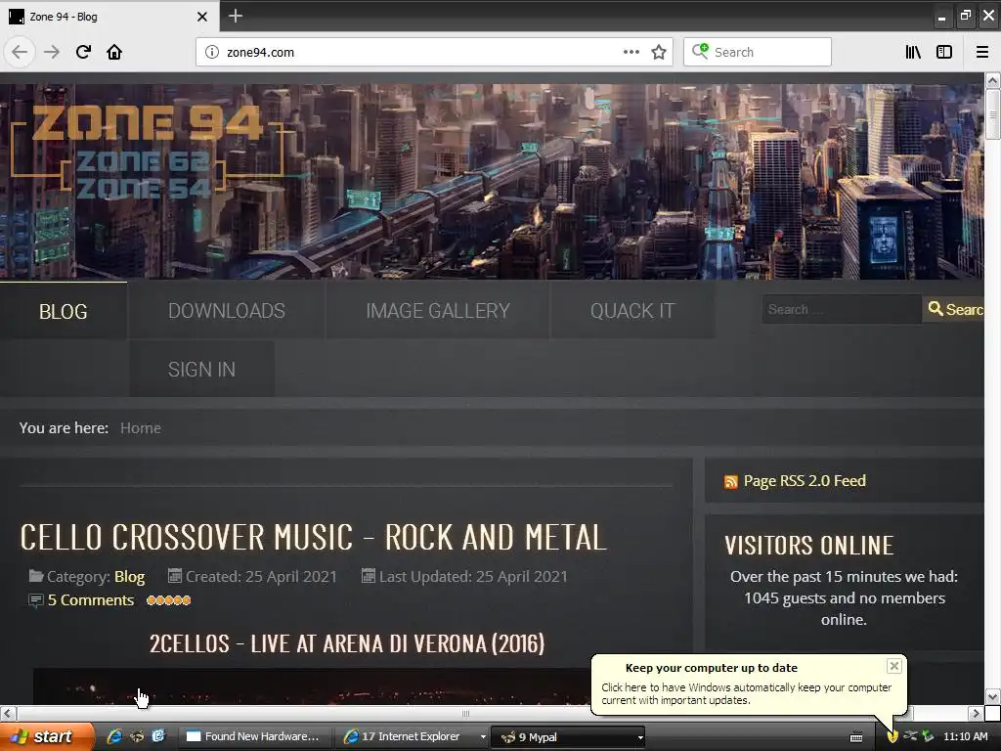Open the QUACK IT menu item
The image size is (1001, 751).
click(632, 311)
